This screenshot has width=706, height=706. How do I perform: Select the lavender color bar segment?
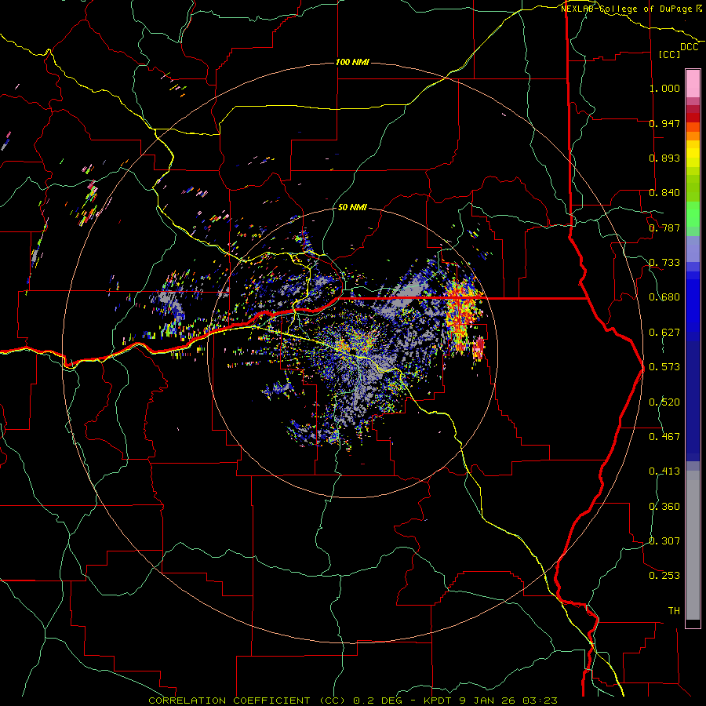(693, 249)
